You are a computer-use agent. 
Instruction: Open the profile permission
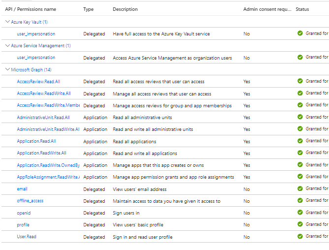click(23, 225)
